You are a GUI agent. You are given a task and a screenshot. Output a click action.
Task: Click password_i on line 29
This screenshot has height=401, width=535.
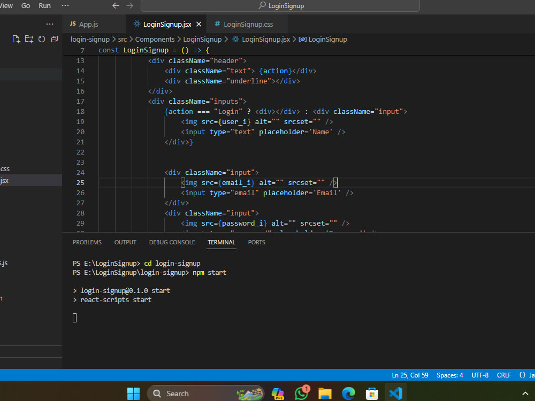242,223
